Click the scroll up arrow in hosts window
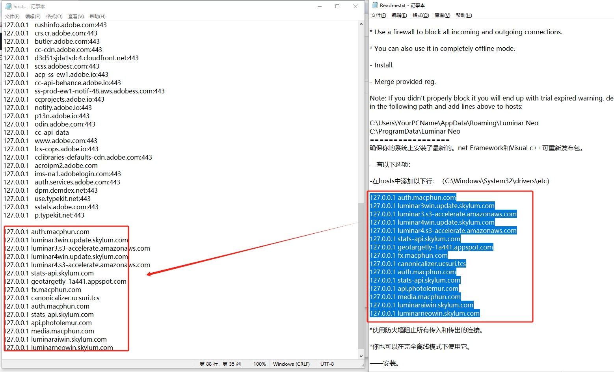The width and height of the screenshot is (614, 372). [361, 24]
